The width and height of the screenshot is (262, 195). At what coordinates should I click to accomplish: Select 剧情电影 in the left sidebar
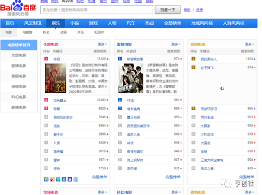click(19, 108)
